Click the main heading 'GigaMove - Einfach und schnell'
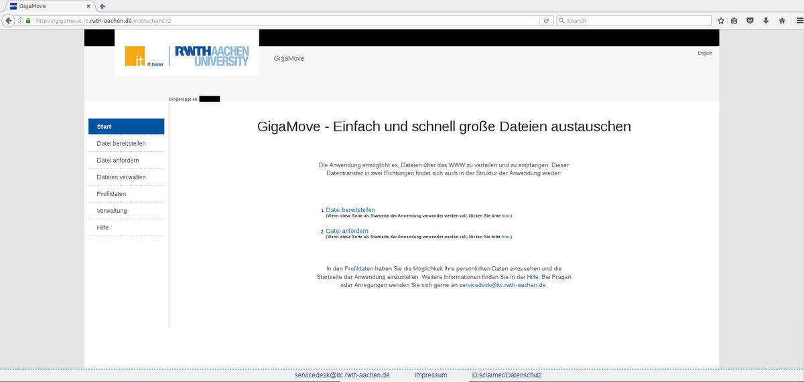Image resolution: width=804 pixels, height=382 pixels. point(444,126)
